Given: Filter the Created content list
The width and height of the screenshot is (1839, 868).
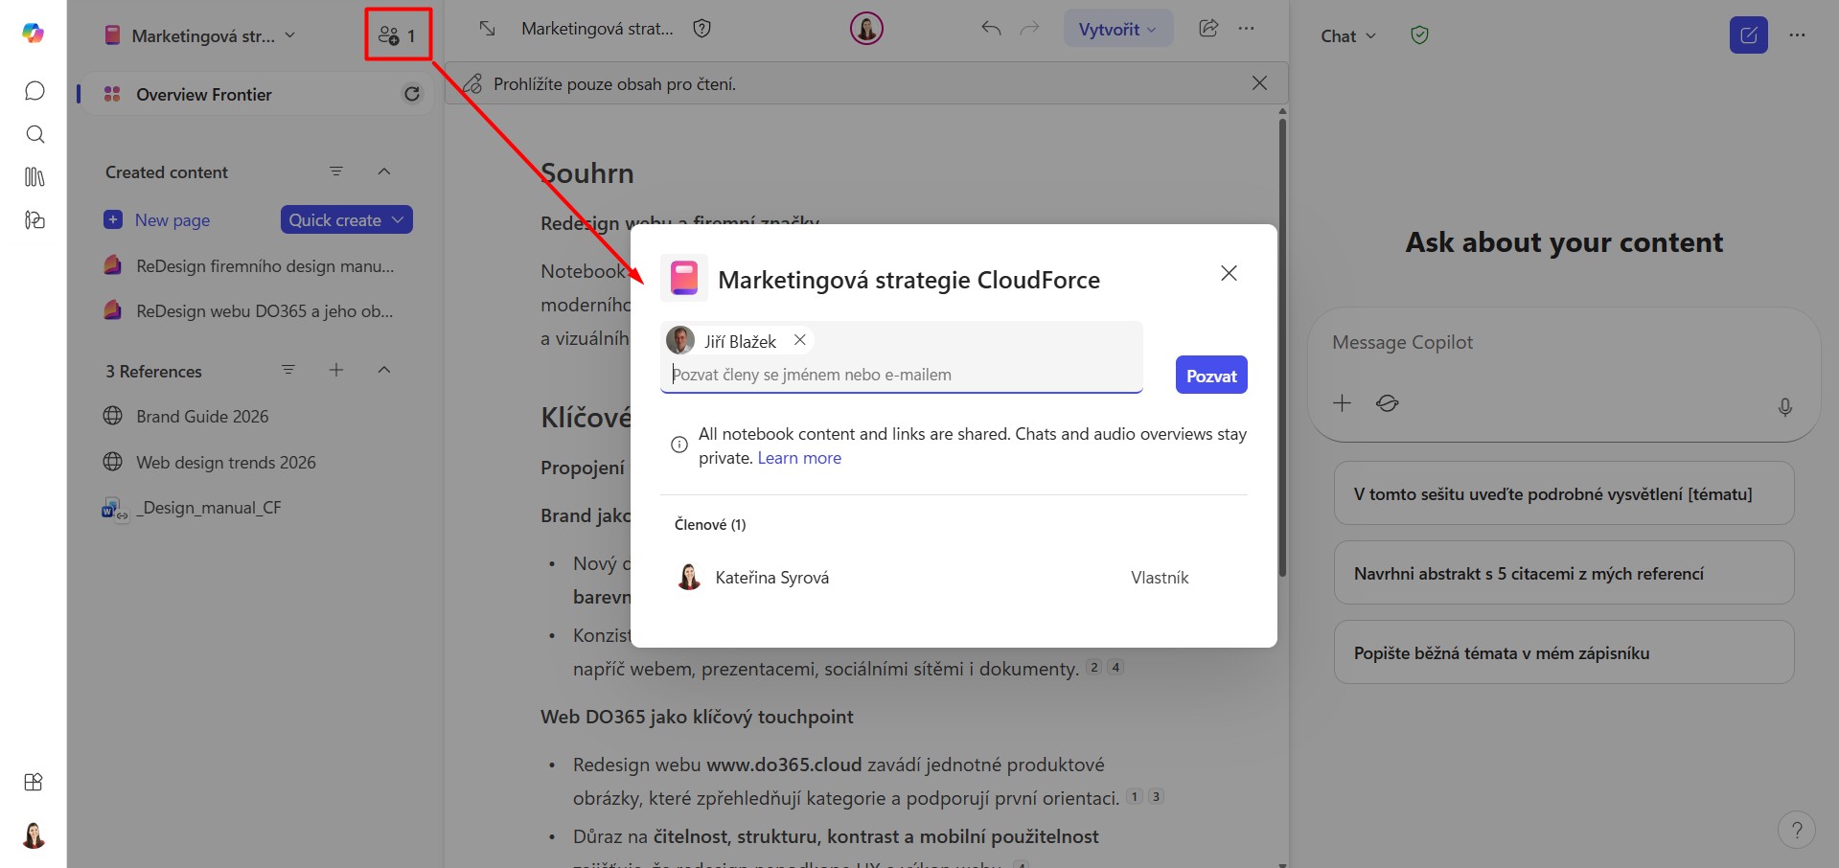Looking at the screenshot, I should click(x=336, y=171).
